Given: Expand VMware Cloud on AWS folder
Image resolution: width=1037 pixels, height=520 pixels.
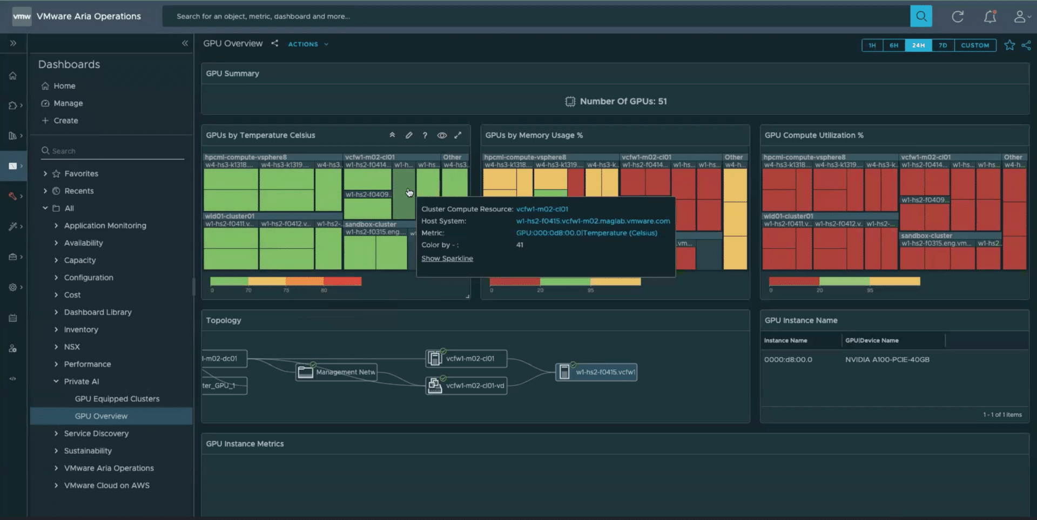Looking at the screenshot, I should (x=56, y=485).
